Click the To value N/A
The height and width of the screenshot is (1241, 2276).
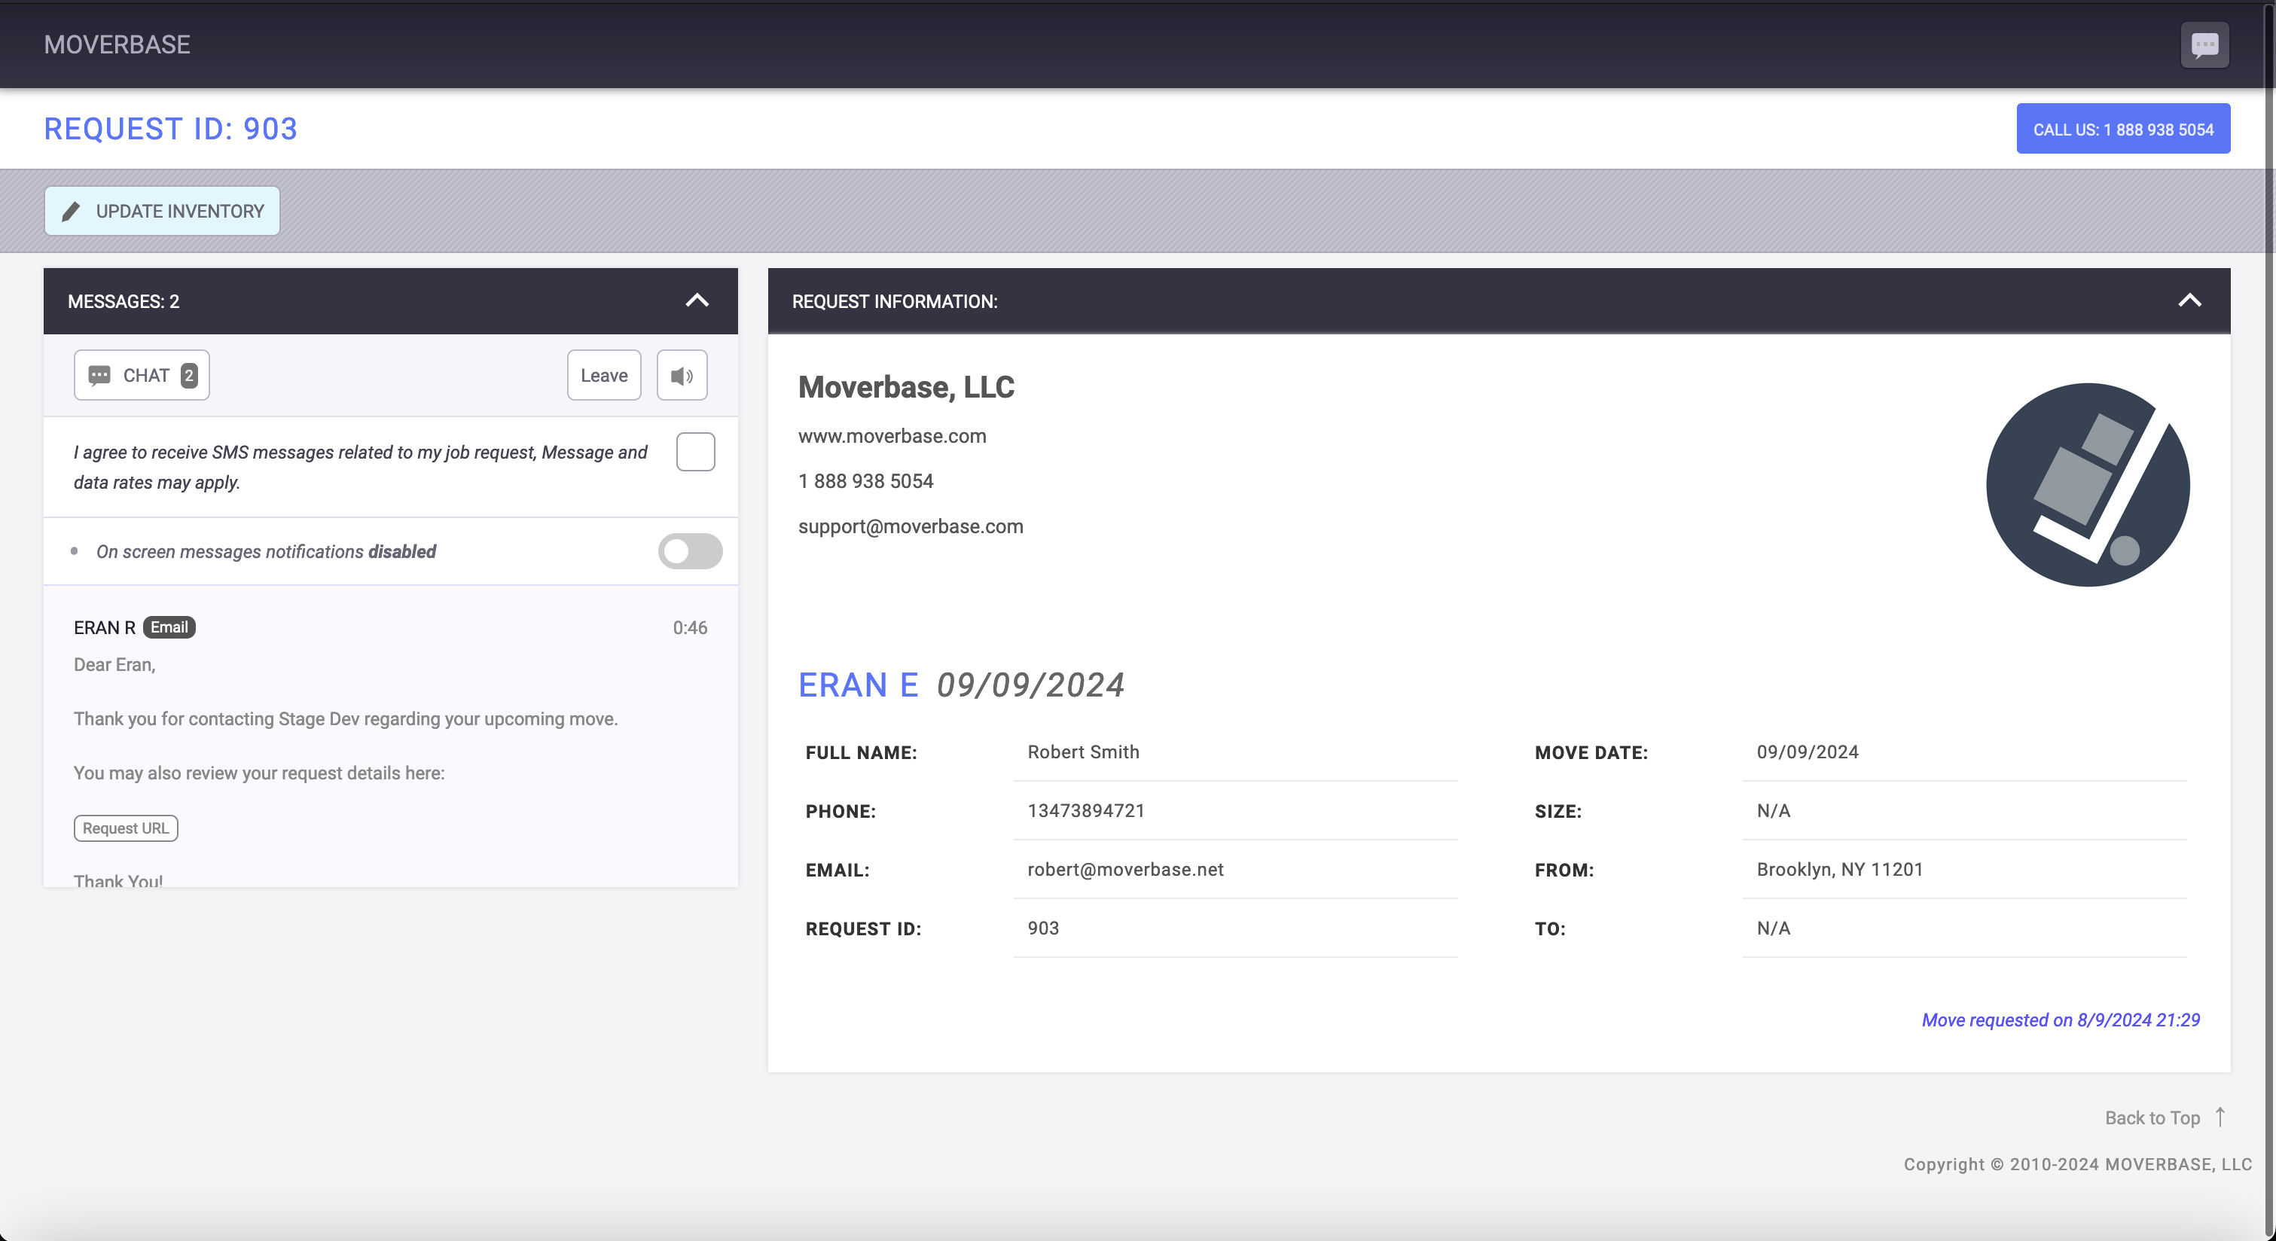tap(1773, 928)
